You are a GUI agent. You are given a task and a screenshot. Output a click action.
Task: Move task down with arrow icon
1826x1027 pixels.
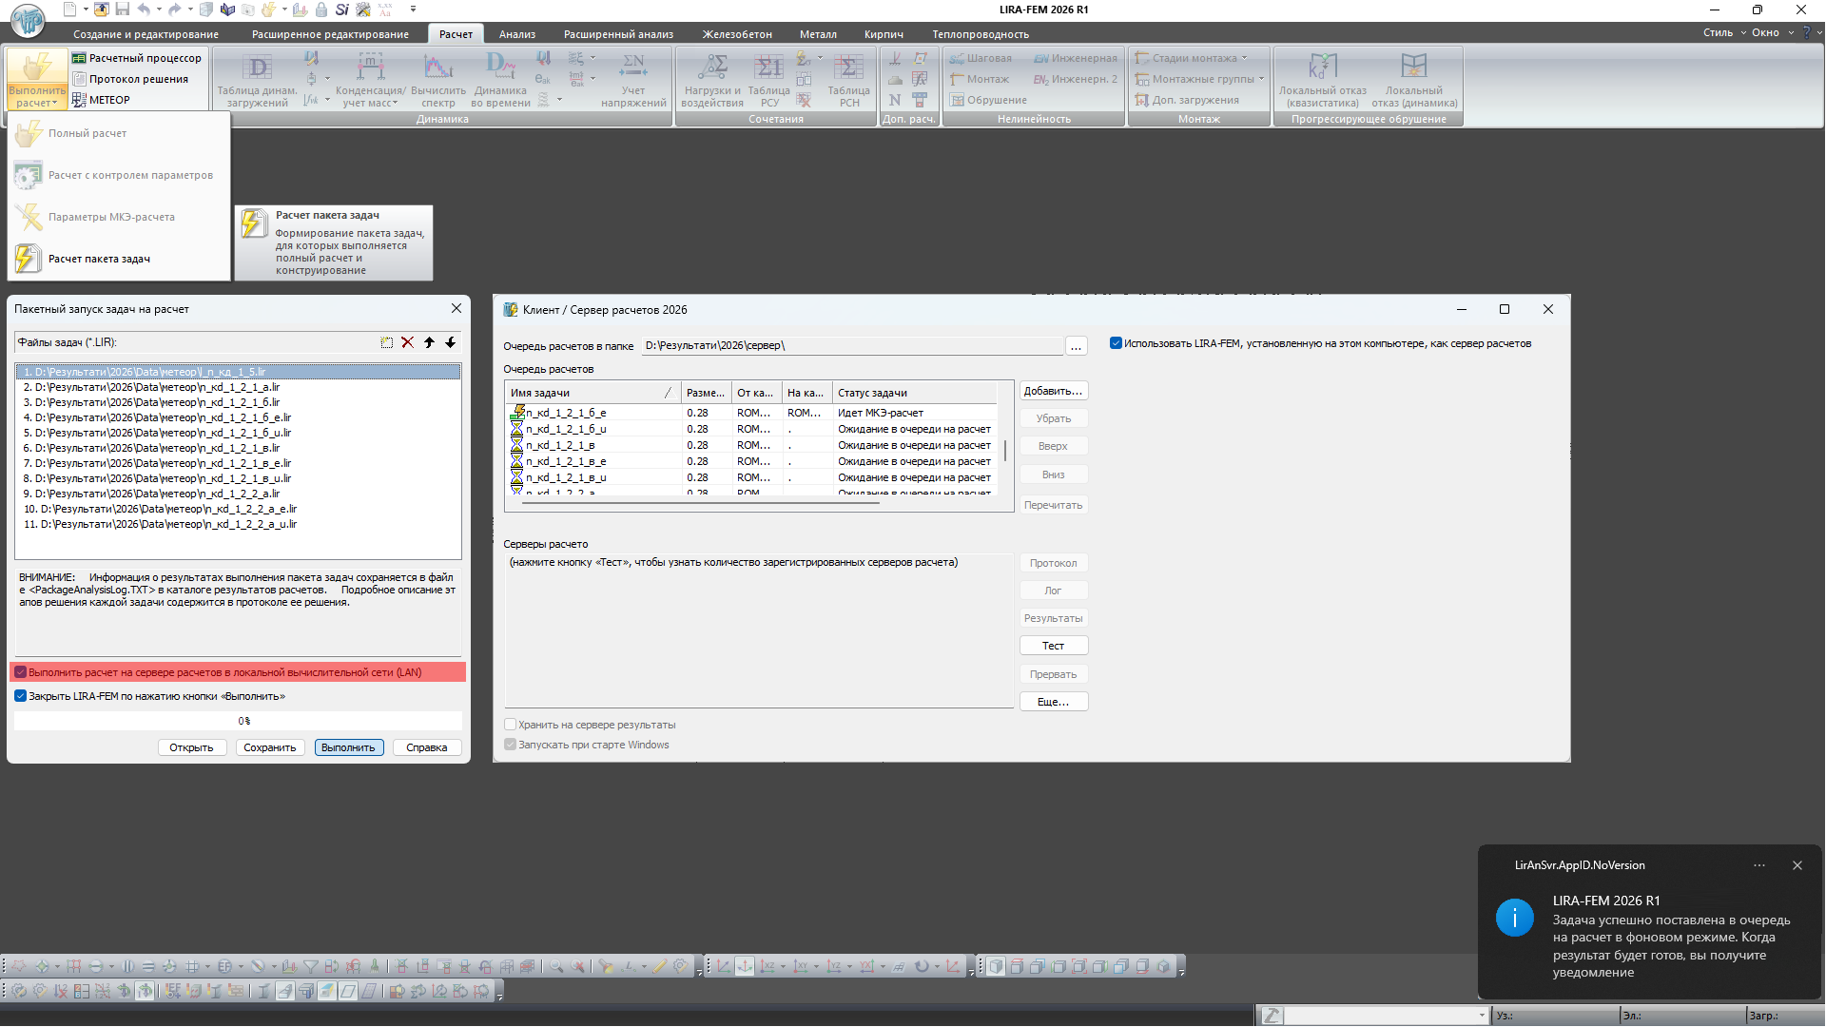[x=451, y=342]
